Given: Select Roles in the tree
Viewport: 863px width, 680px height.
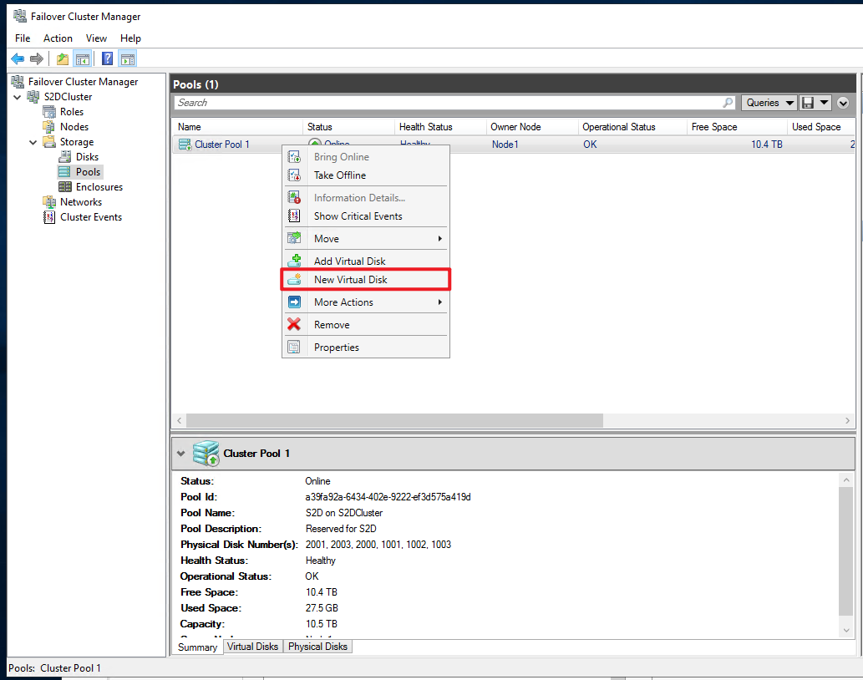Looking at the screenshot, I should (x=72, y=112).
